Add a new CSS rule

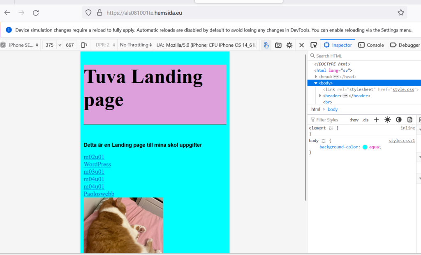pos(376,120)
